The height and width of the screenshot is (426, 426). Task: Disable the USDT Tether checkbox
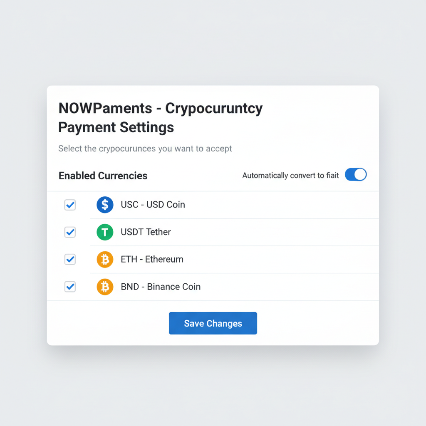point(70,232)
